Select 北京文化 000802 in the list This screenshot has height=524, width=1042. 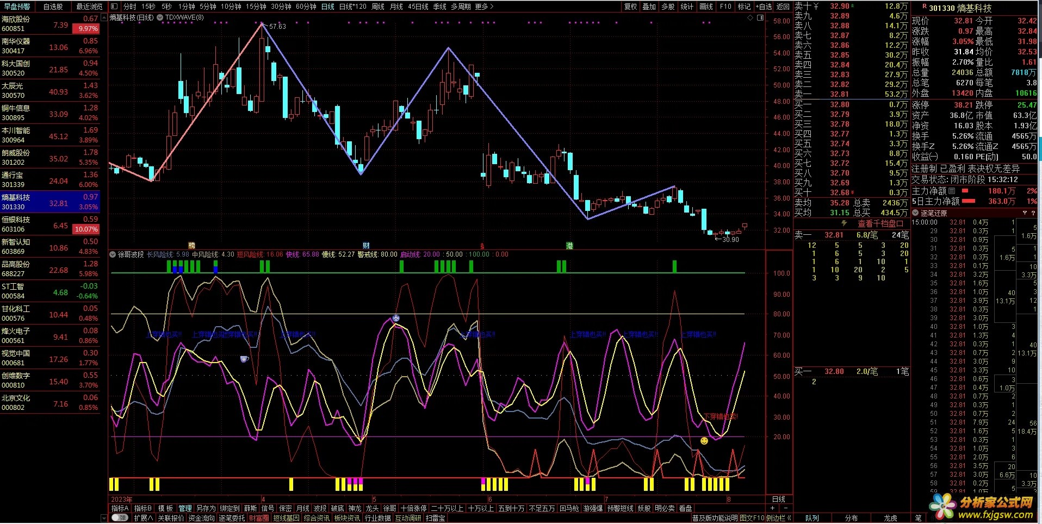click(x=50, y=403)
